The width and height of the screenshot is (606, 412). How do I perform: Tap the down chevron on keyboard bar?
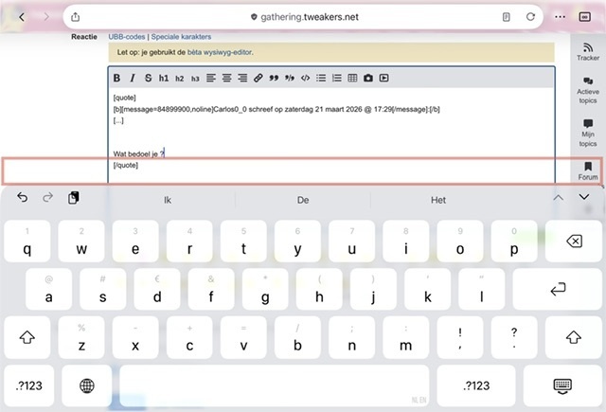pos(584,197)
